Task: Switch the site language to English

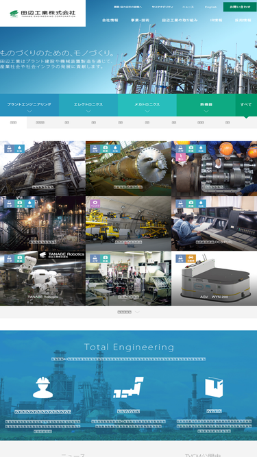Action: pos(210,7)
